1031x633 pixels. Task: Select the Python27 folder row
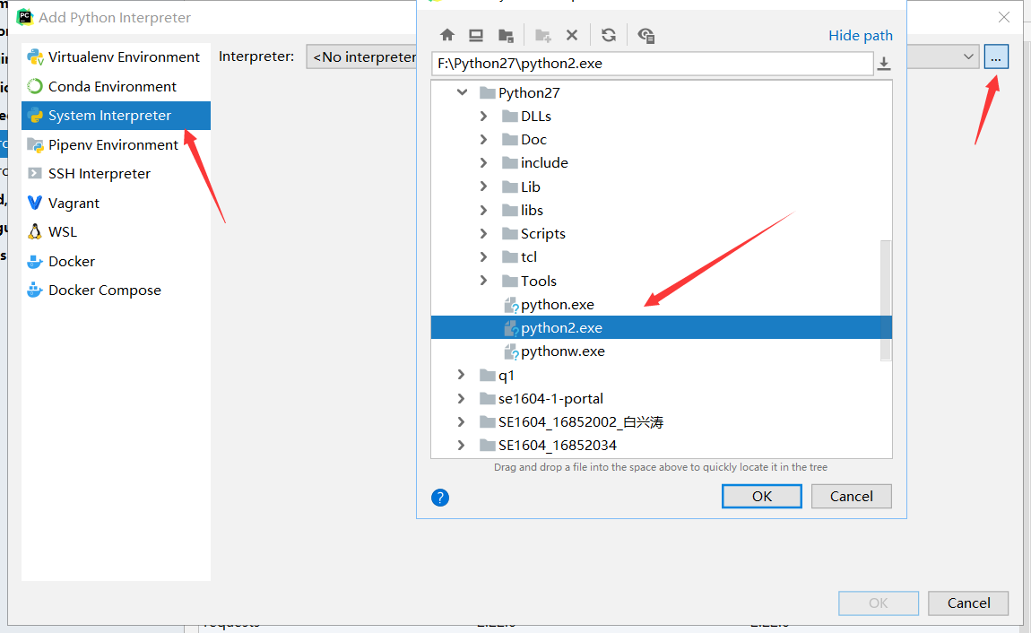661,92
